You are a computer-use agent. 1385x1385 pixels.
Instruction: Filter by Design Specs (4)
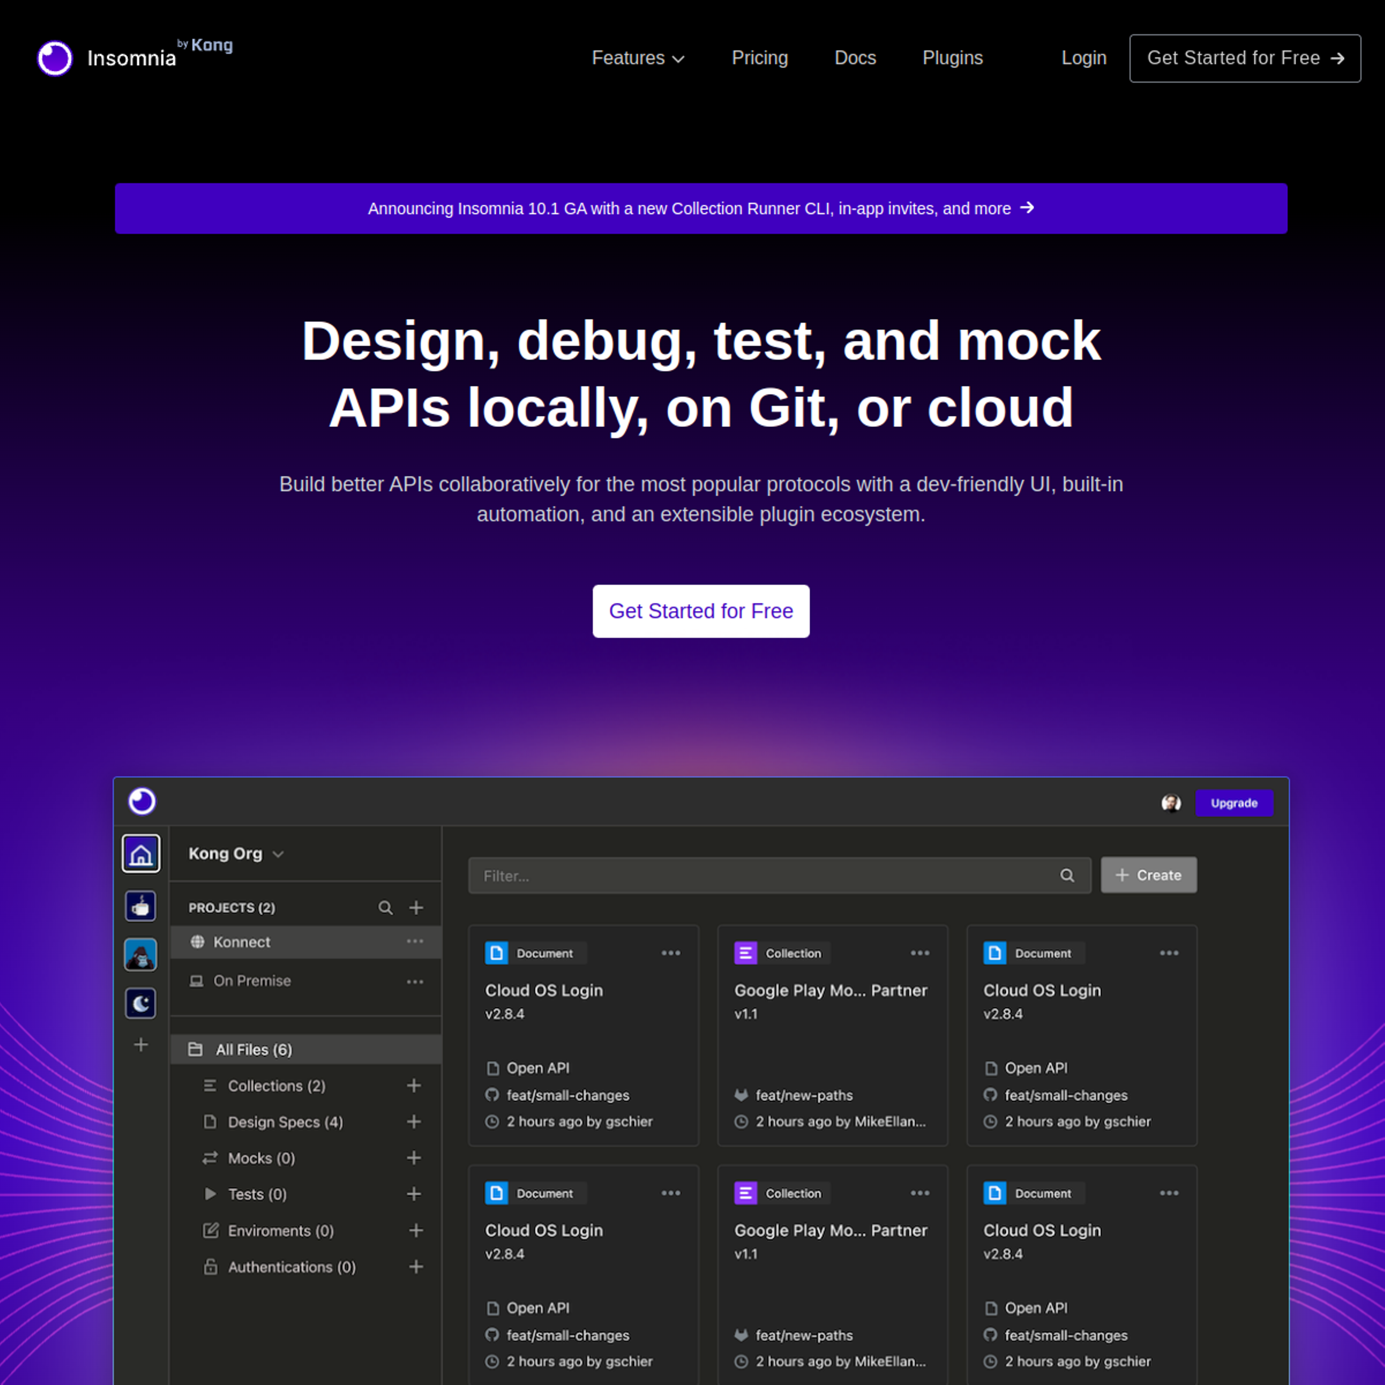click(x=285, y=1122)
